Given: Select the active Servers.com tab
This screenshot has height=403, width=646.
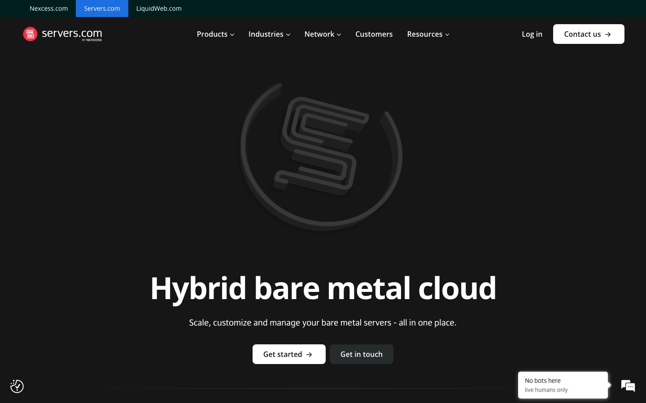Looking at the screenshot, I should 102,9.
